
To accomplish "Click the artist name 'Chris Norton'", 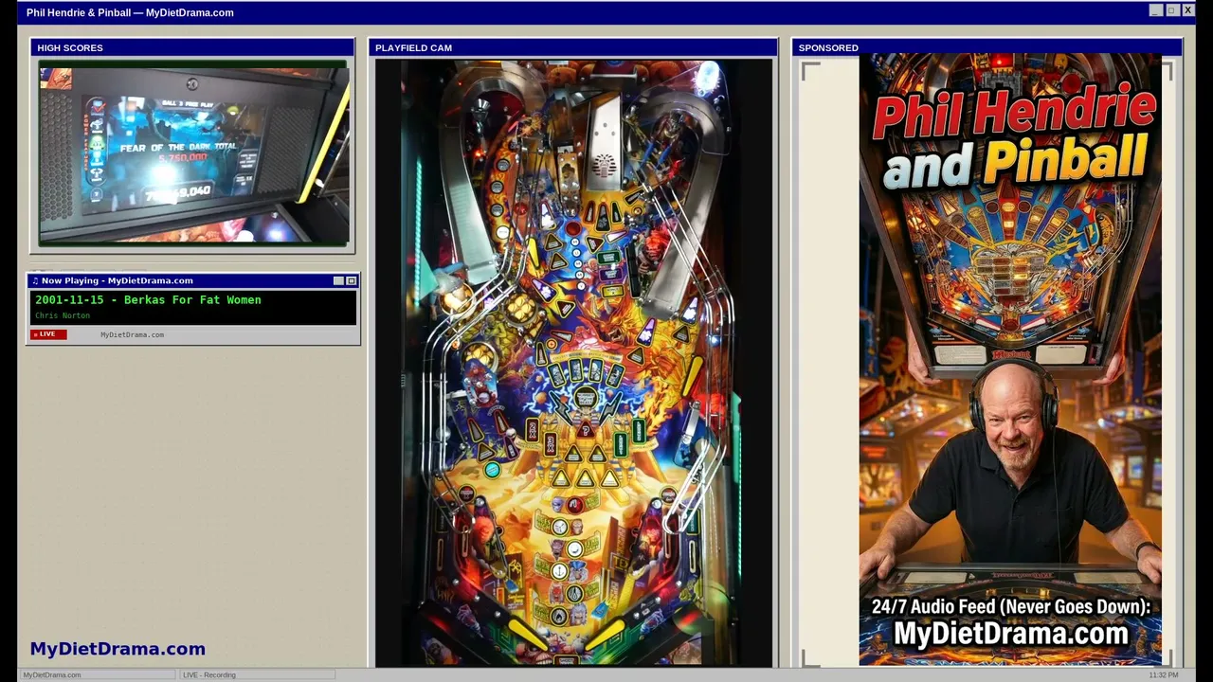I will click(63, 315).
